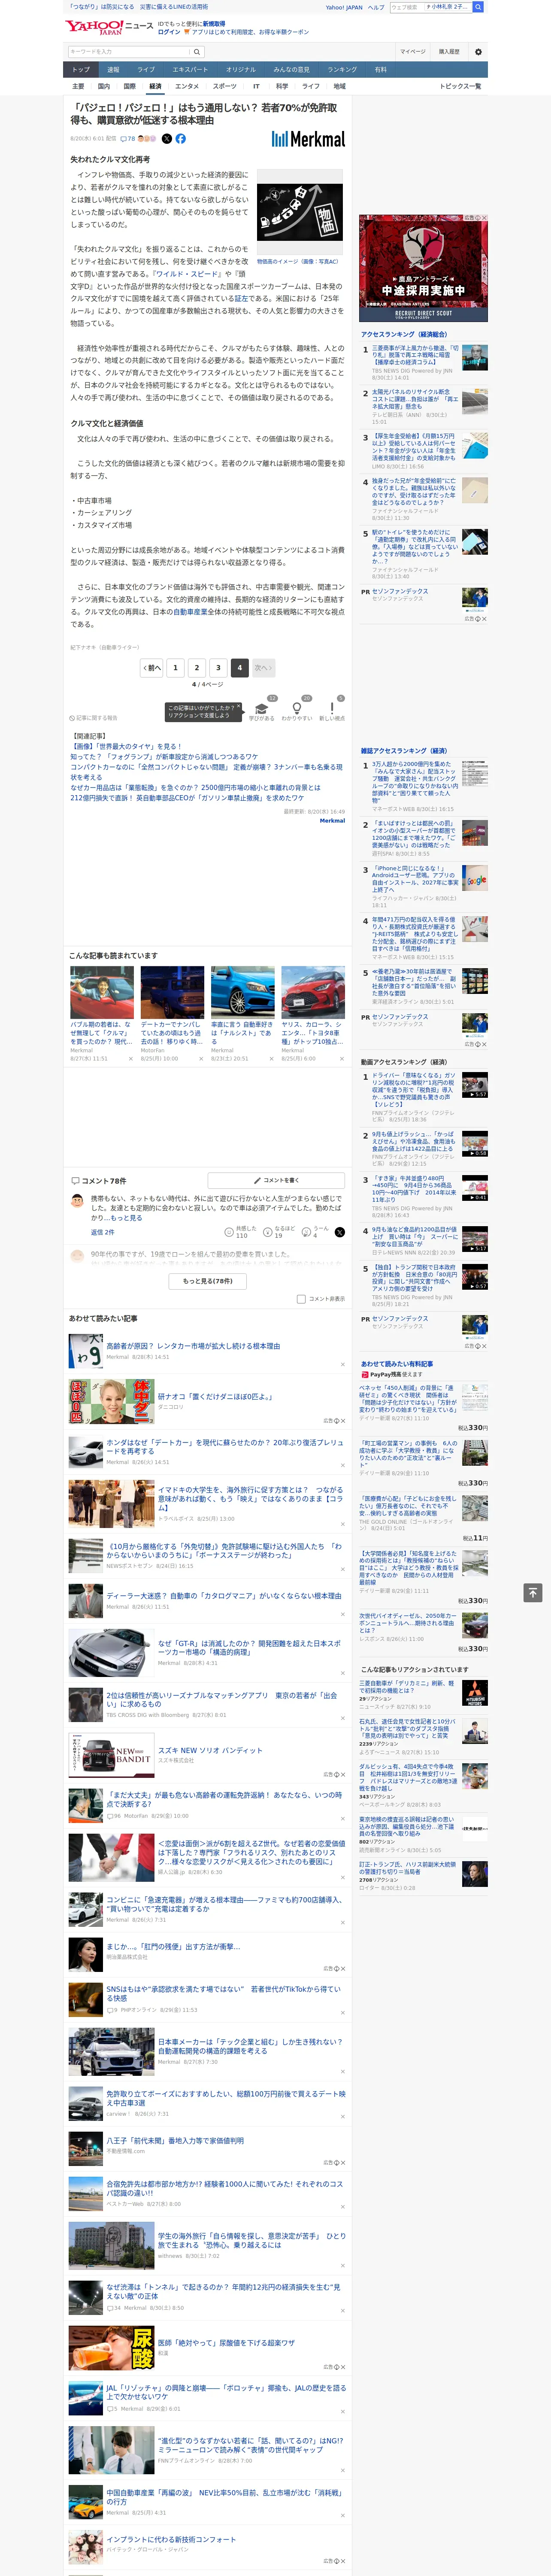Screen dimensions: 551x2576
Task: Open 自動車産業 inline link in article
Action: coord(191,612)
